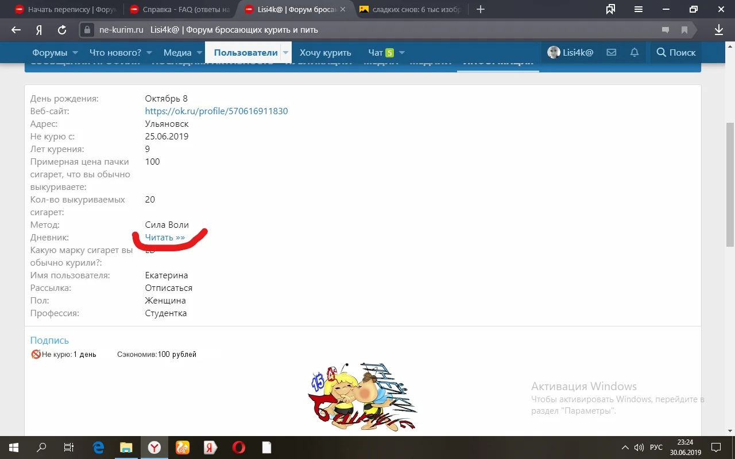This screenshot has height=459, width=735.
Task: Click the method value Сила Воли
Action: (167, 225)
